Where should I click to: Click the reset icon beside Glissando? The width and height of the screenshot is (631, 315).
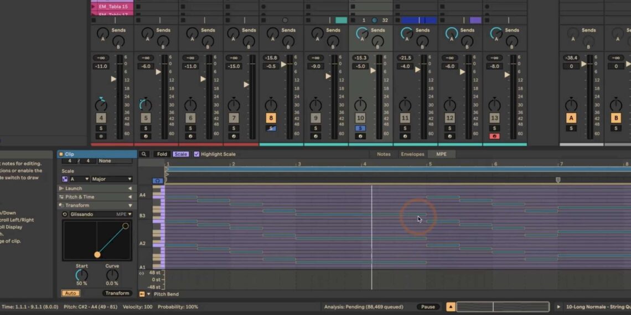pos(65,214)
